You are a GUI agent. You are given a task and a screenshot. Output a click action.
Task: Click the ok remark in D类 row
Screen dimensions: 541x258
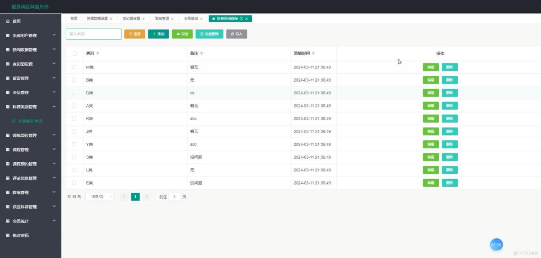coord(192,93)
